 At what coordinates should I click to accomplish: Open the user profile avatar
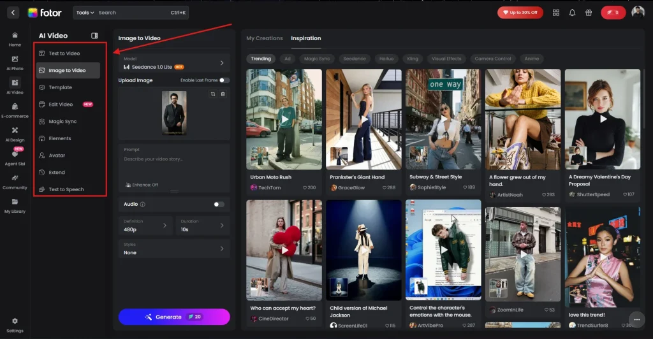click(638, 12)
